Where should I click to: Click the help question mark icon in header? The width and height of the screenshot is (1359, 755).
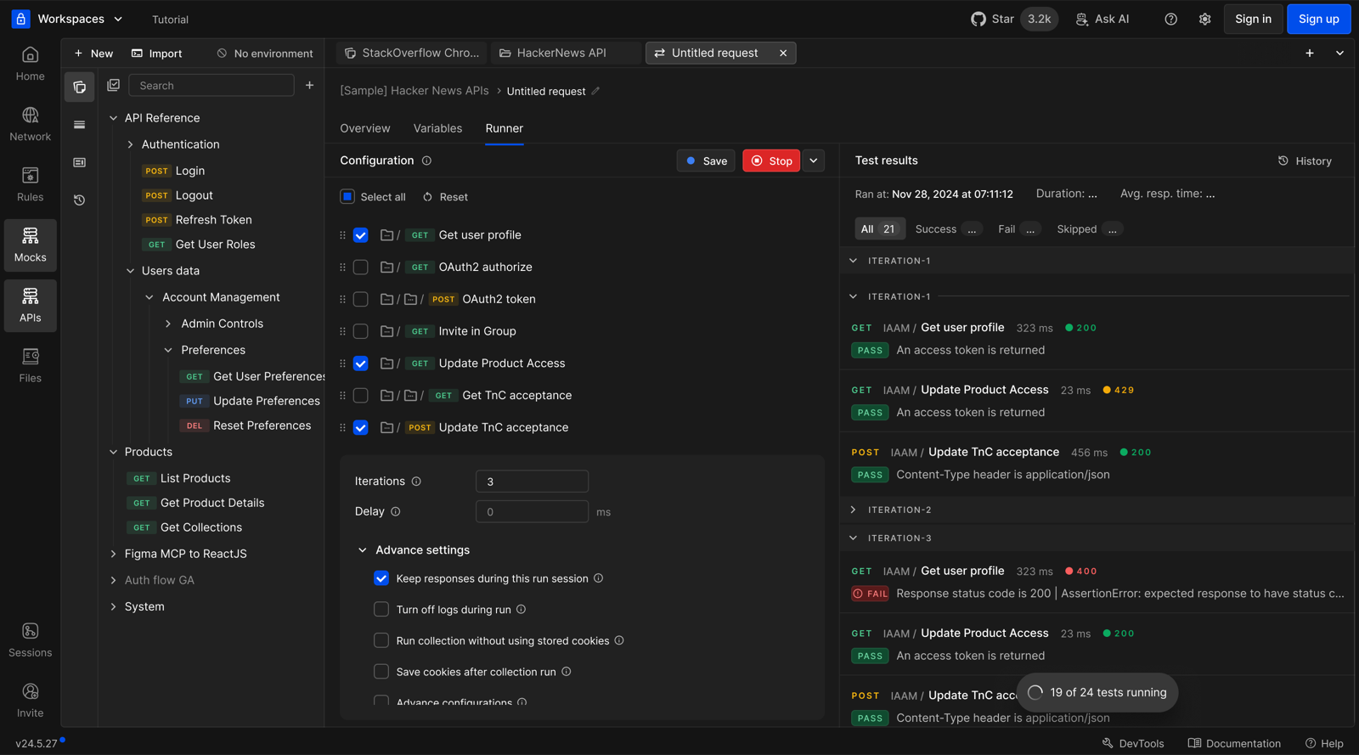click(x=1170, y=19)
